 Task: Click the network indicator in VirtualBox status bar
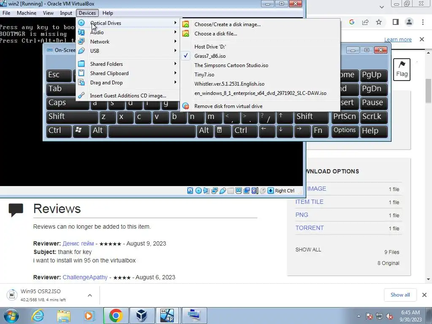[x=214, y=191]
